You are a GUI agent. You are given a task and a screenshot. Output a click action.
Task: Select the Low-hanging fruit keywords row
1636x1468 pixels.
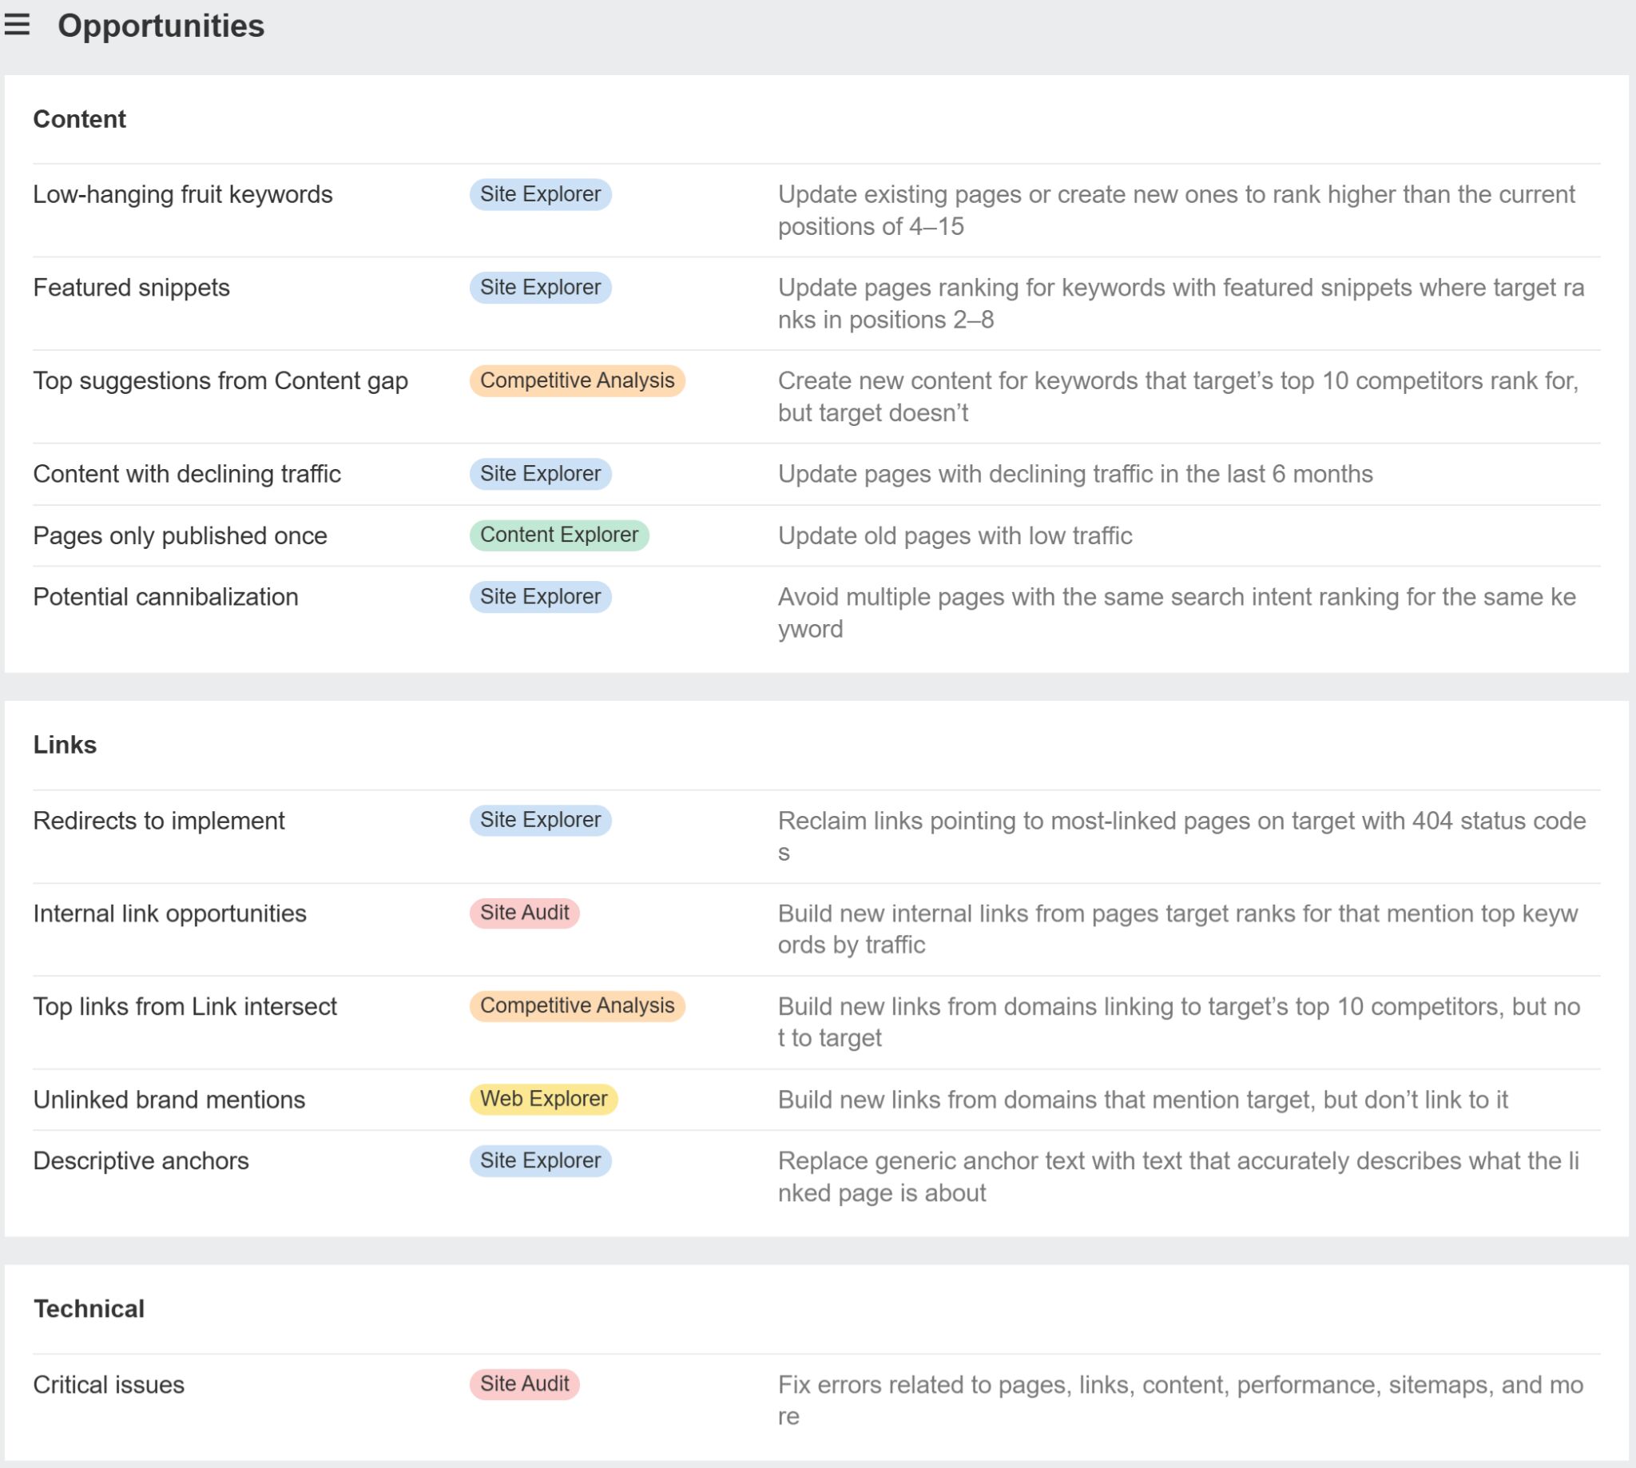pos(182,193)
